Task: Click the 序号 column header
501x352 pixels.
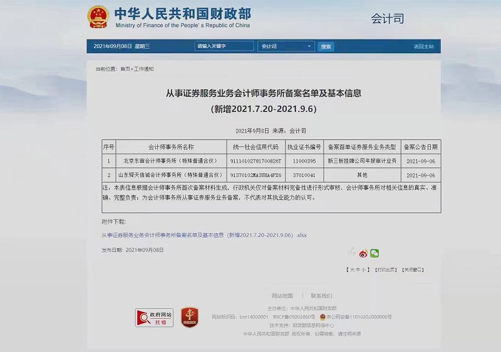Action: click(x=108, y=147)
